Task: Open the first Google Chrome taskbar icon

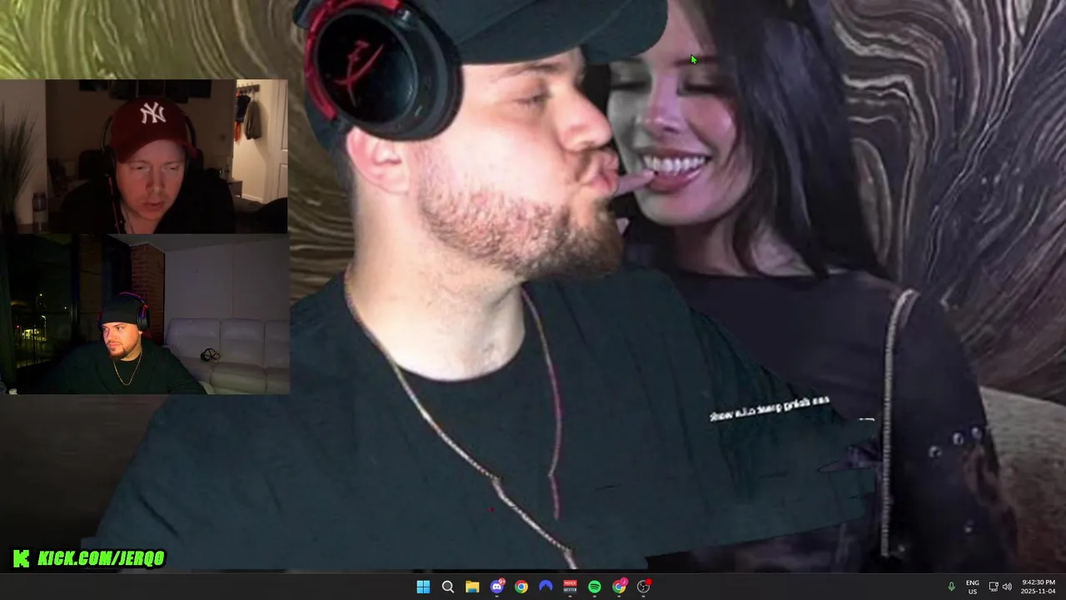Action: 521,587
